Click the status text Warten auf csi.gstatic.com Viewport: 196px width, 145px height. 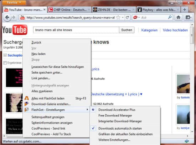22,141
